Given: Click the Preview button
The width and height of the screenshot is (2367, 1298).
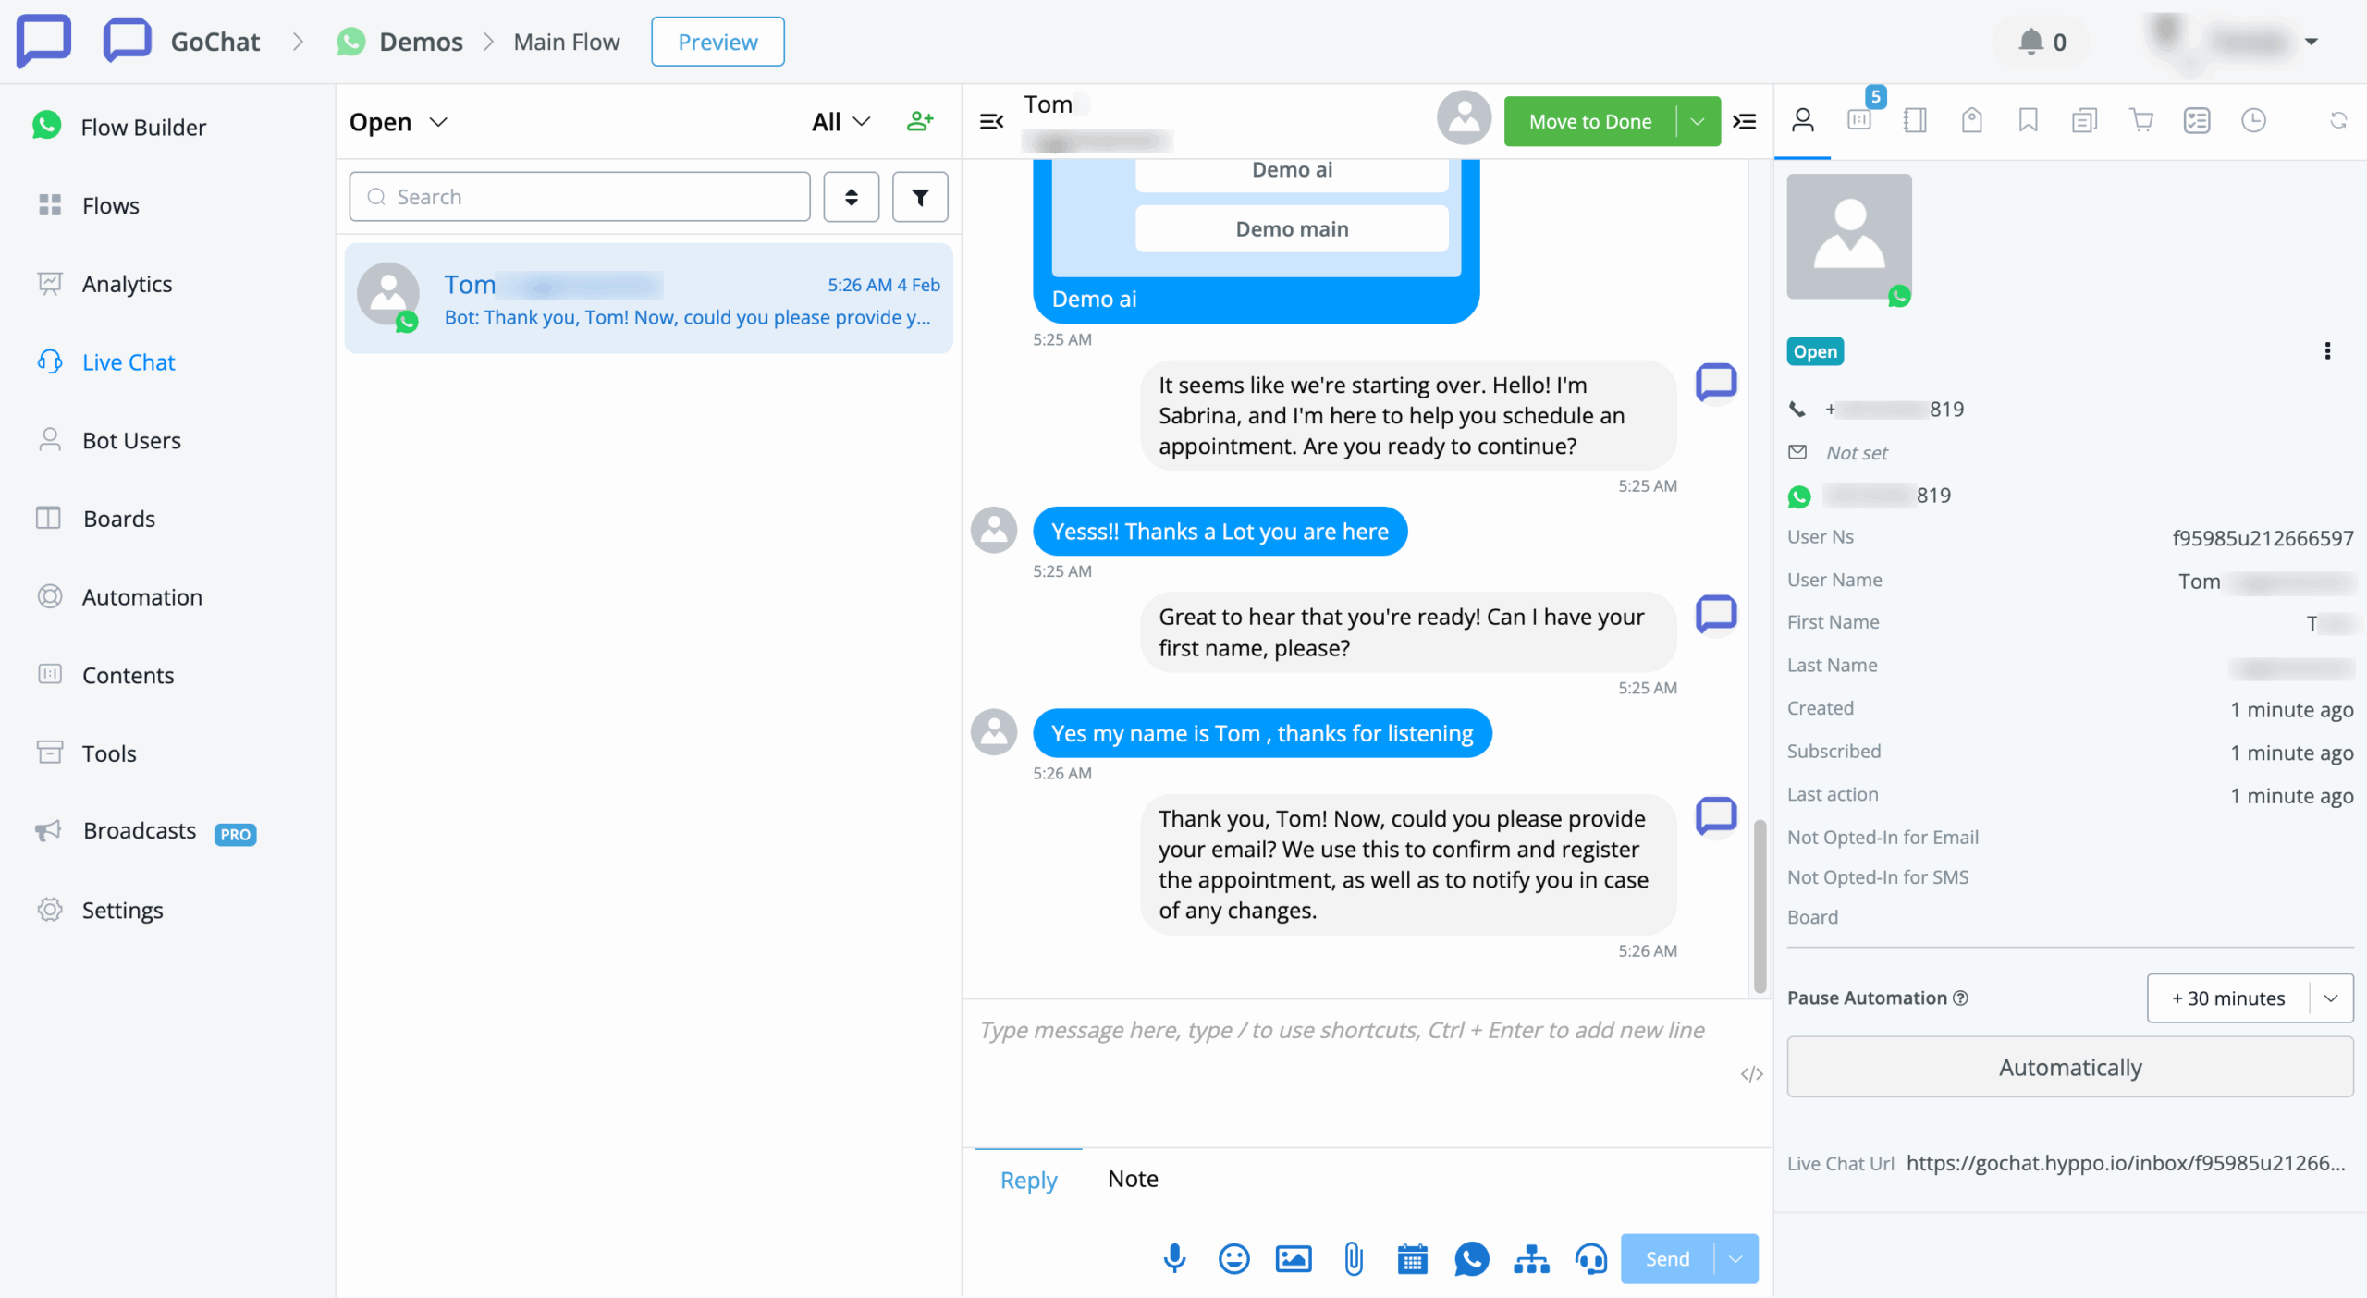Looking at the screenshot, I should (x=717, y=42).
